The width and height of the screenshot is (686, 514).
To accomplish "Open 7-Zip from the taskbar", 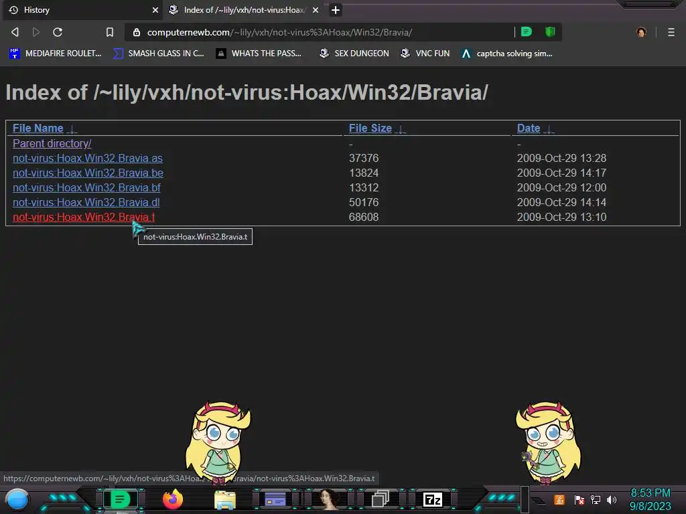I will [433, 499].
